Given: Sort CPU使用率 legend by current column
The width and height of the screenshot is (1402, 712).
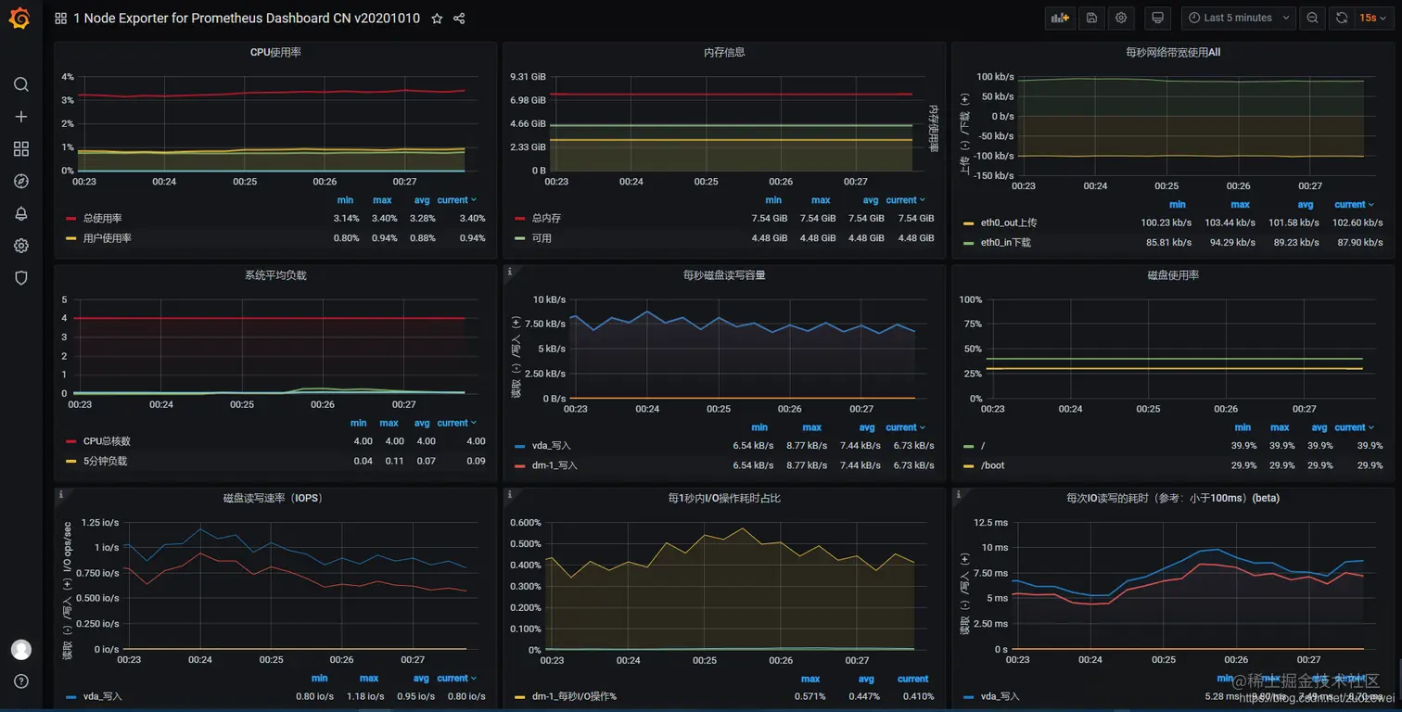Looking at the screenshot, I should click(457, 200).
